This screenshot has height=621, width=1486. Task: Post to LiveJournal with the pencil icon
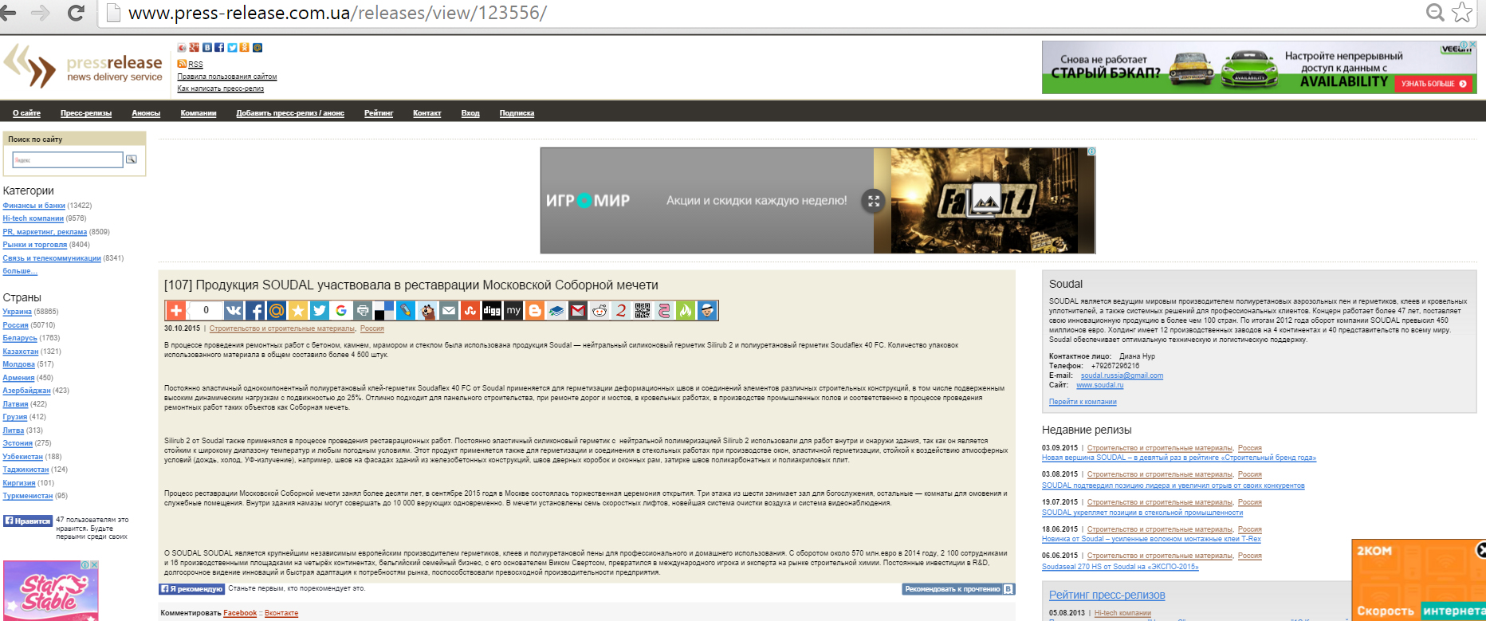click(x=406, y=310)
